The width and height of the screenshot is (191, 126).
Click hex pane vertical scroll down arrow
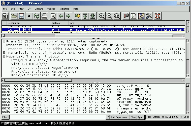click(188, 112)
